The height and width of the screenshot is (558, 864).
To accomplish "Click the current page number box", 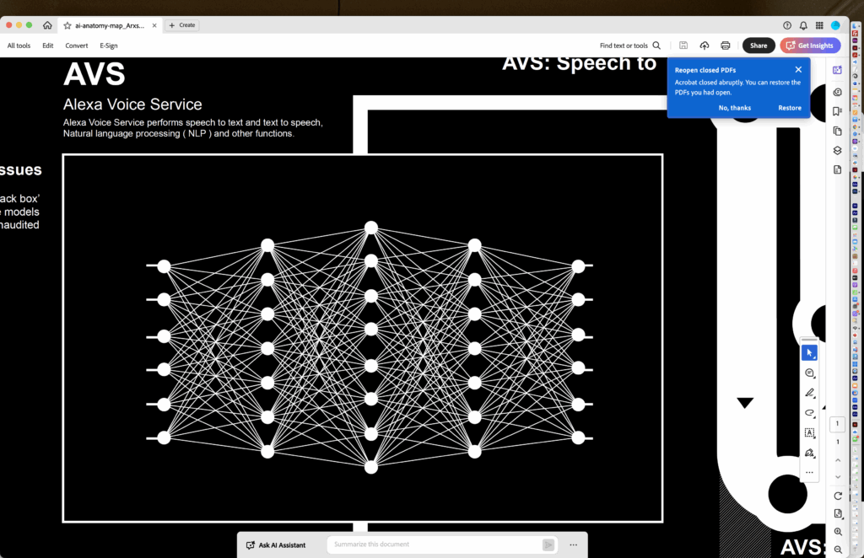I will [837, 424].
